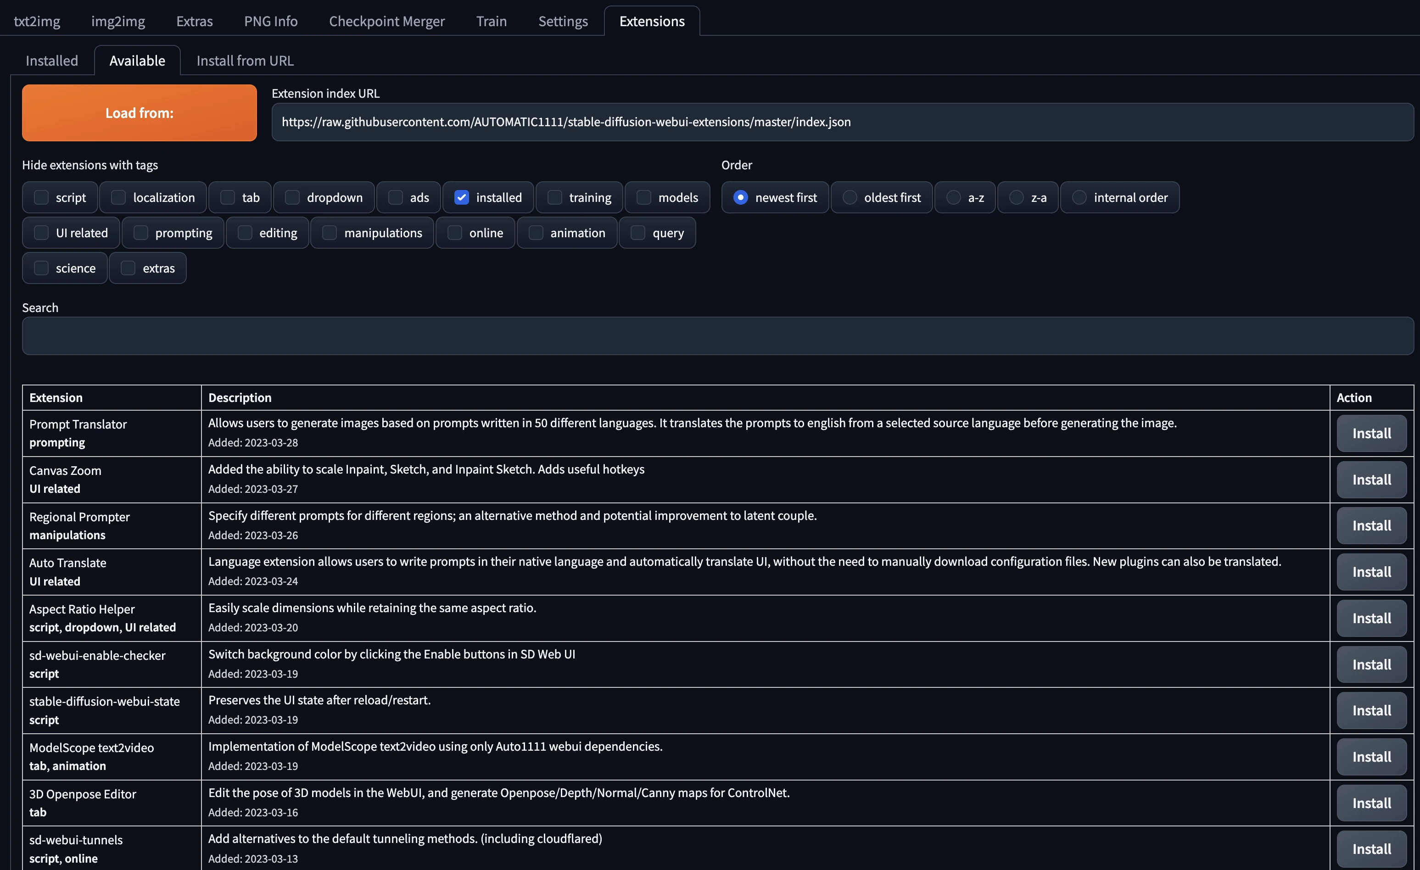Click the extension Search field

point(717,336)
